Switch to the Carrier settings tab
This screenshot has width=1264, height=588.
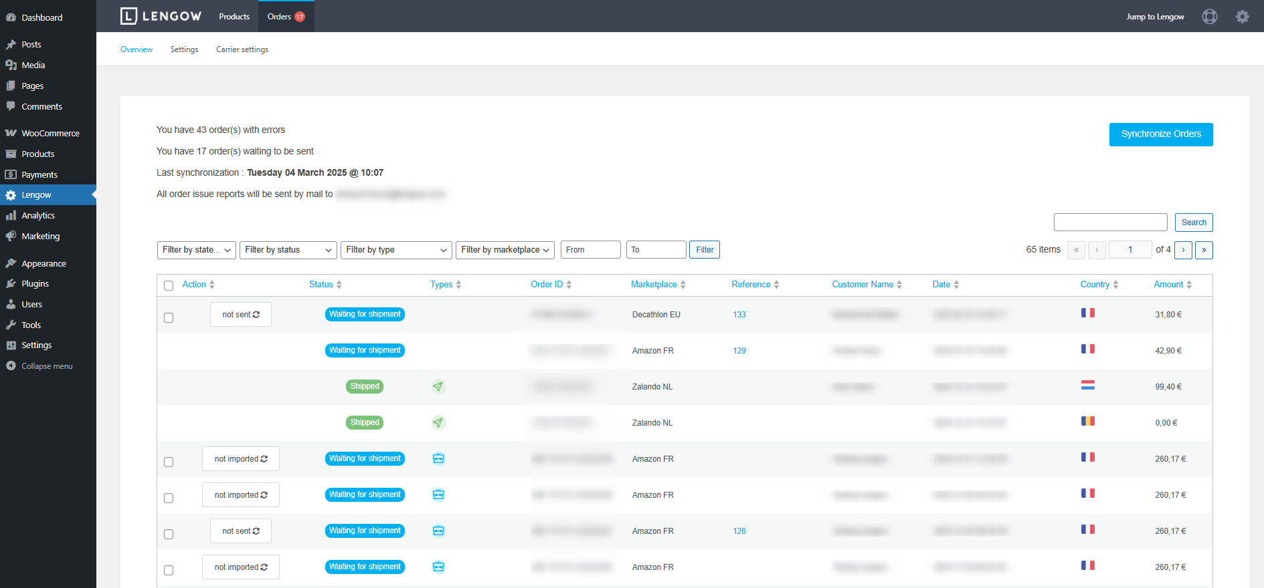pos(242,49)
